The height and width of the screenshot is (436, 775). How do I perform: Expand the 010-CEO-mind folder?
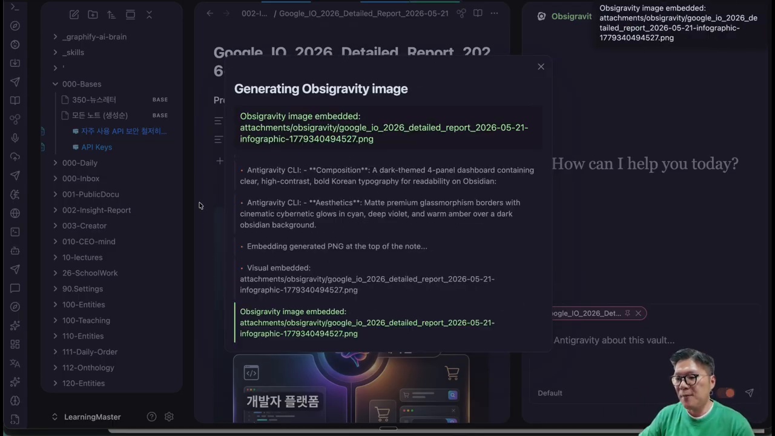click(55, 242)
